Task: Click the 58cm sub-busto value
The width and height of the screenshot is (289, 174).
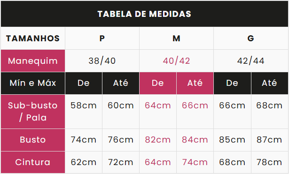Action: pyautogui.click(x=84, y=106)
